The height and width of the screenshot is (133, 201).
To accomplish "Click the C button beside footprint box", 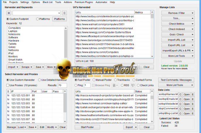I will pos(64,13).
